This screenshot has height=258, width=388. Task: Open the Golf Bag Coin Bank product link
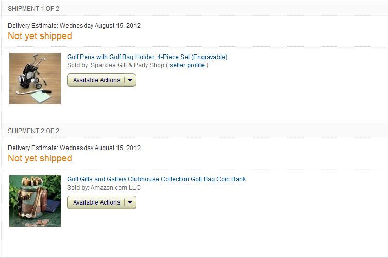156,179
